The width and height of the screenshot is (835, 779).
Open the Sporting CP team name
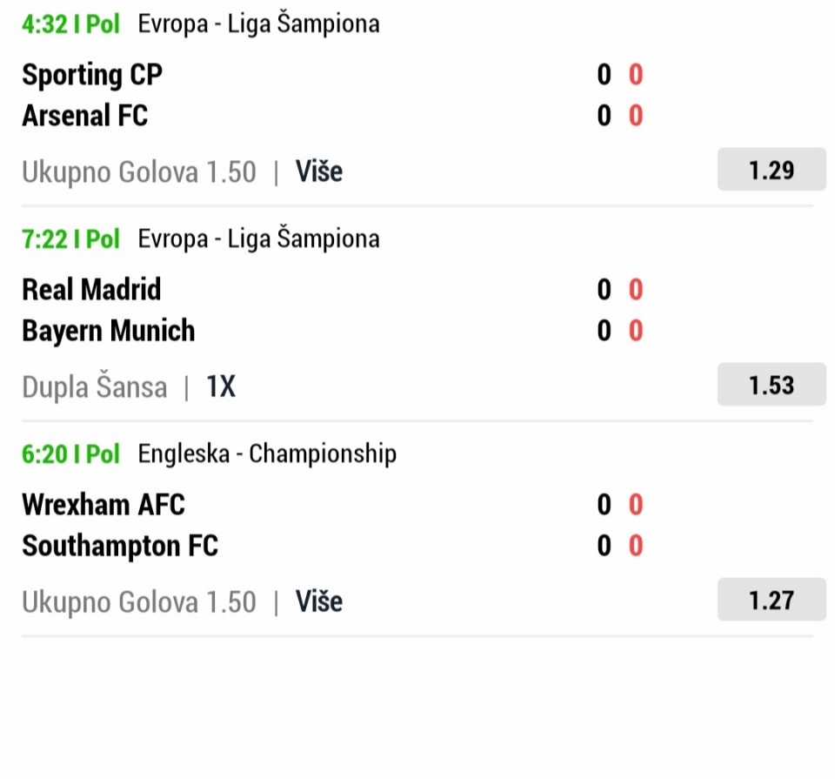coord(92,75)
